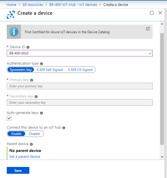Viewport: 167px width, 178px height.
Task: Select Symmetric key authentication
Action: tap(21, 70)
